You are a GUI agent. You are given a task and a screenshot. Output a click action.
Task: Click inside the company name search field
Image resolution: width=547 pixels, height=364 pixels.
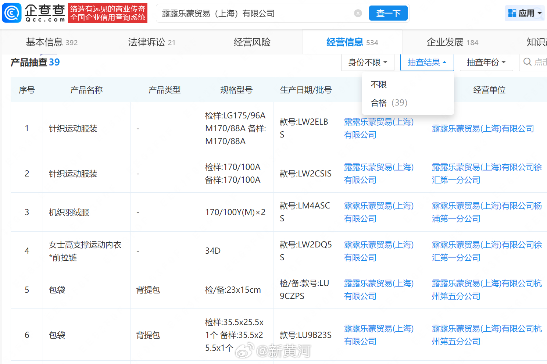click(x=239, y=13)
